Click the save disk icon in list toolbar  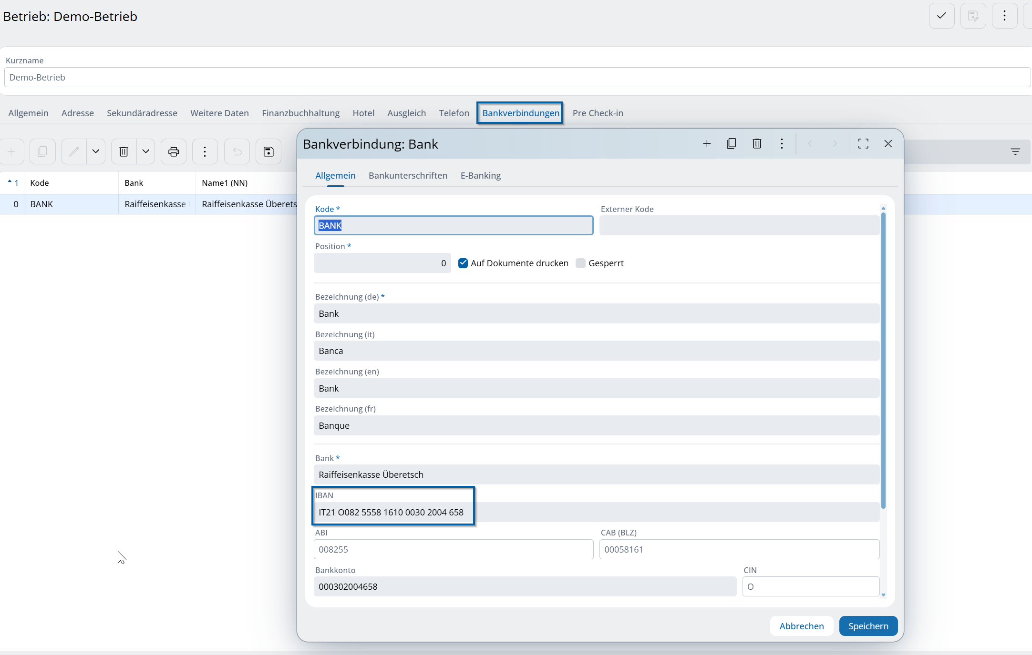268,151
